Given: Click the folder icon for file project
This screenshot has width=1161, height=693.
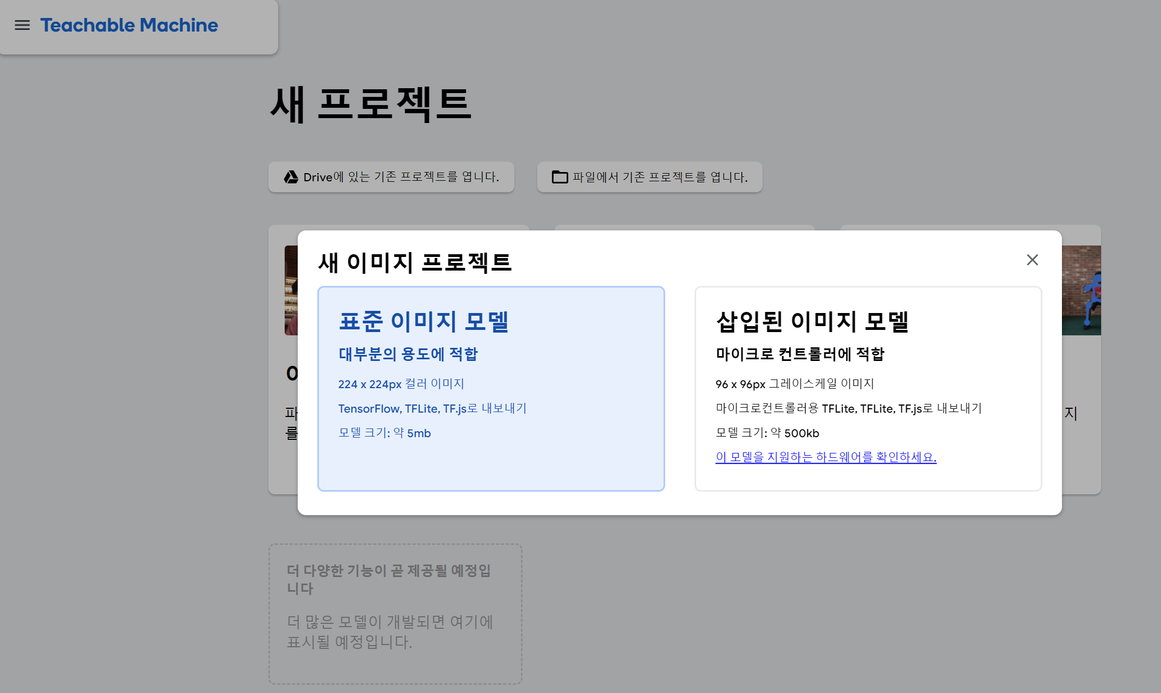Looking at the screenshot, I should point(560,177).
